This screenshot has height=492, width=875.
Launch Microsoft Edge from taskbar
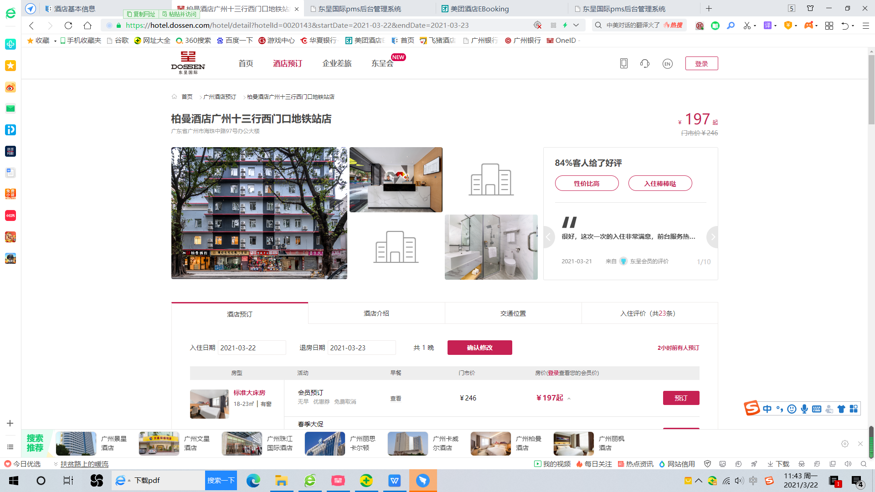pyautogui.click(x=253, y=481)
